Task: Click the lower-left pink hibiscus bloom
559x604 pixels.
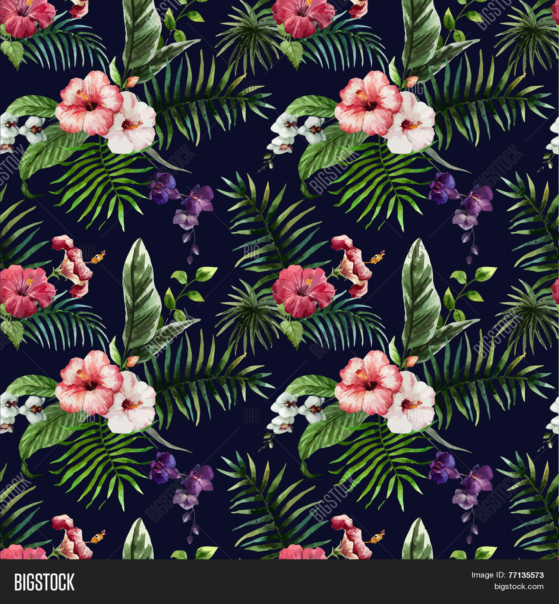Action: (89, 382)
